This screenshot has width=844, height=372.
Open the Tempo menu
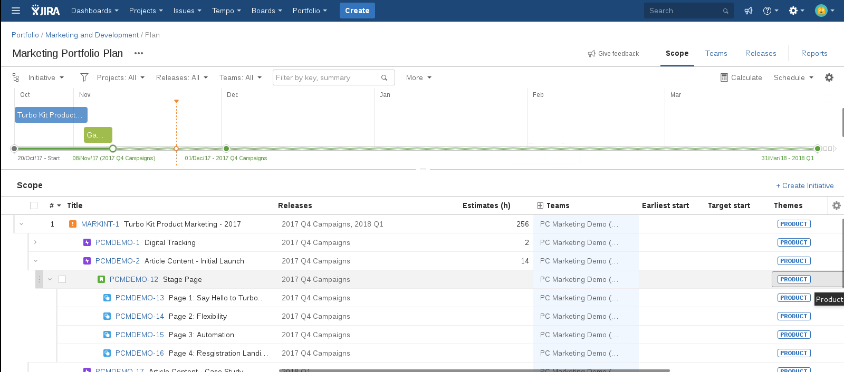click(x=226, y=11)
